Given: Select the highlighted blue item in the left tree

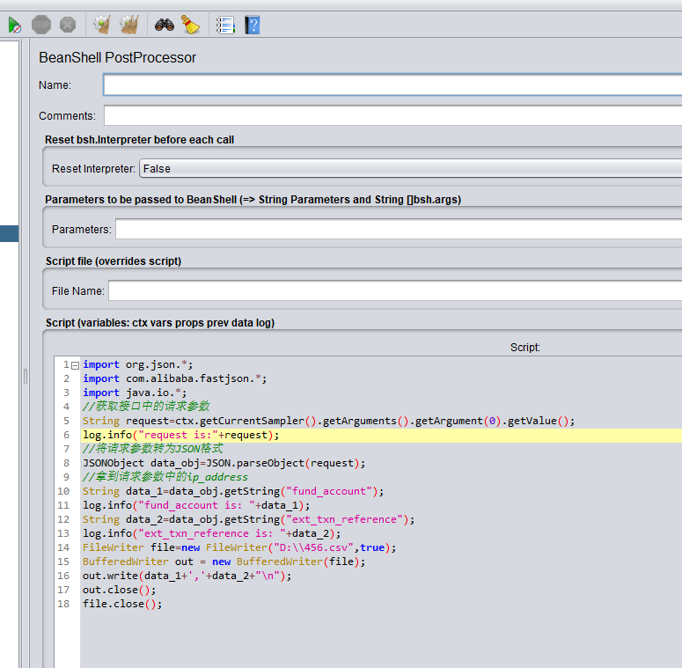Looking at the screenshot, I should 9,233.
